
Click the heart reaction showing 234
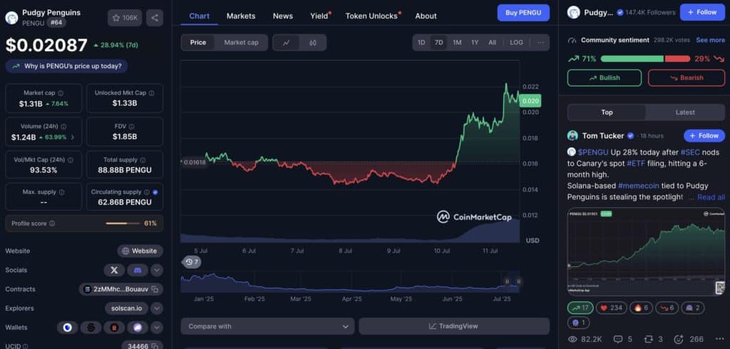pos(611,308)
